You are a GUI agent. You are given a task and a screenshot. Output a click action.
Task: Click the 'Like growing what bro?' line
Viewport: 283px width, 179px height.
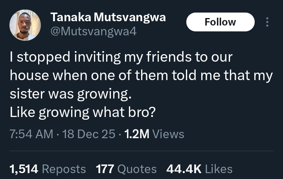83,113
